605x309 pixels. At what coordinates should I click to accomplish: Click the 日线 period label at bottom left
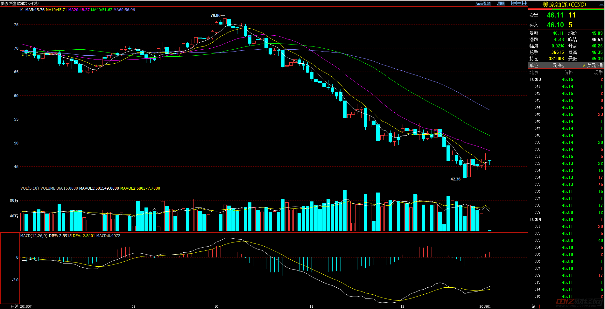[14, 306]
